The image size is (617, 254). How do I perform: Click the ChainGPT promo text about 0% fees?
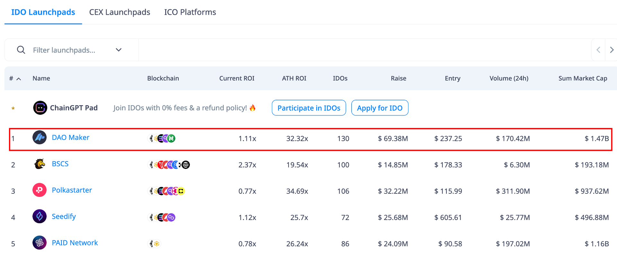(184, 108)
